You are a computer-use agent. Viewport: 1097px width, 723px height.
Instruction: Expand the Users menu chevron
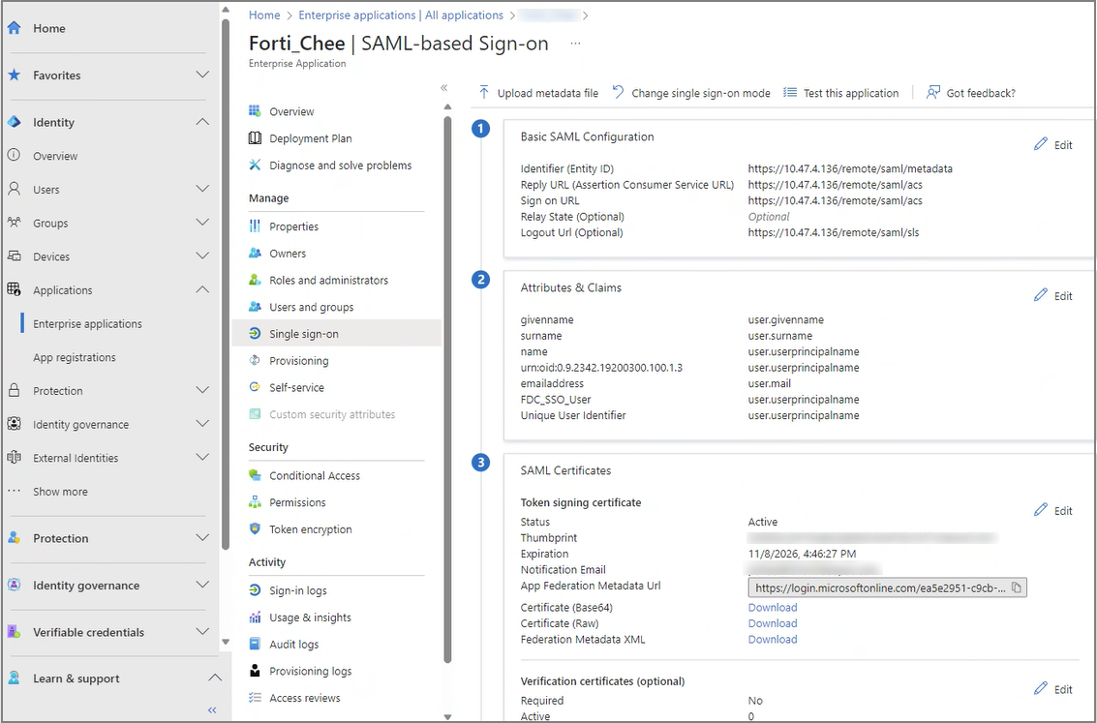tap(201, 190)
